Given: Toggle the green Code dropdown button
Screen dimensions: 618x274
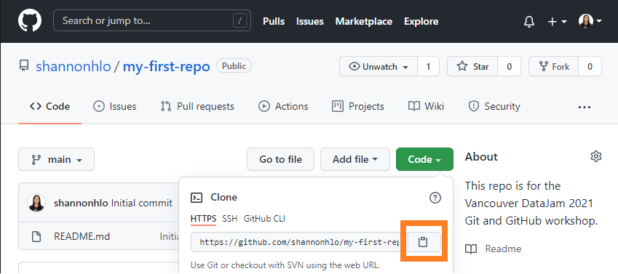Looking at the screenshot, I should (424, 159).
